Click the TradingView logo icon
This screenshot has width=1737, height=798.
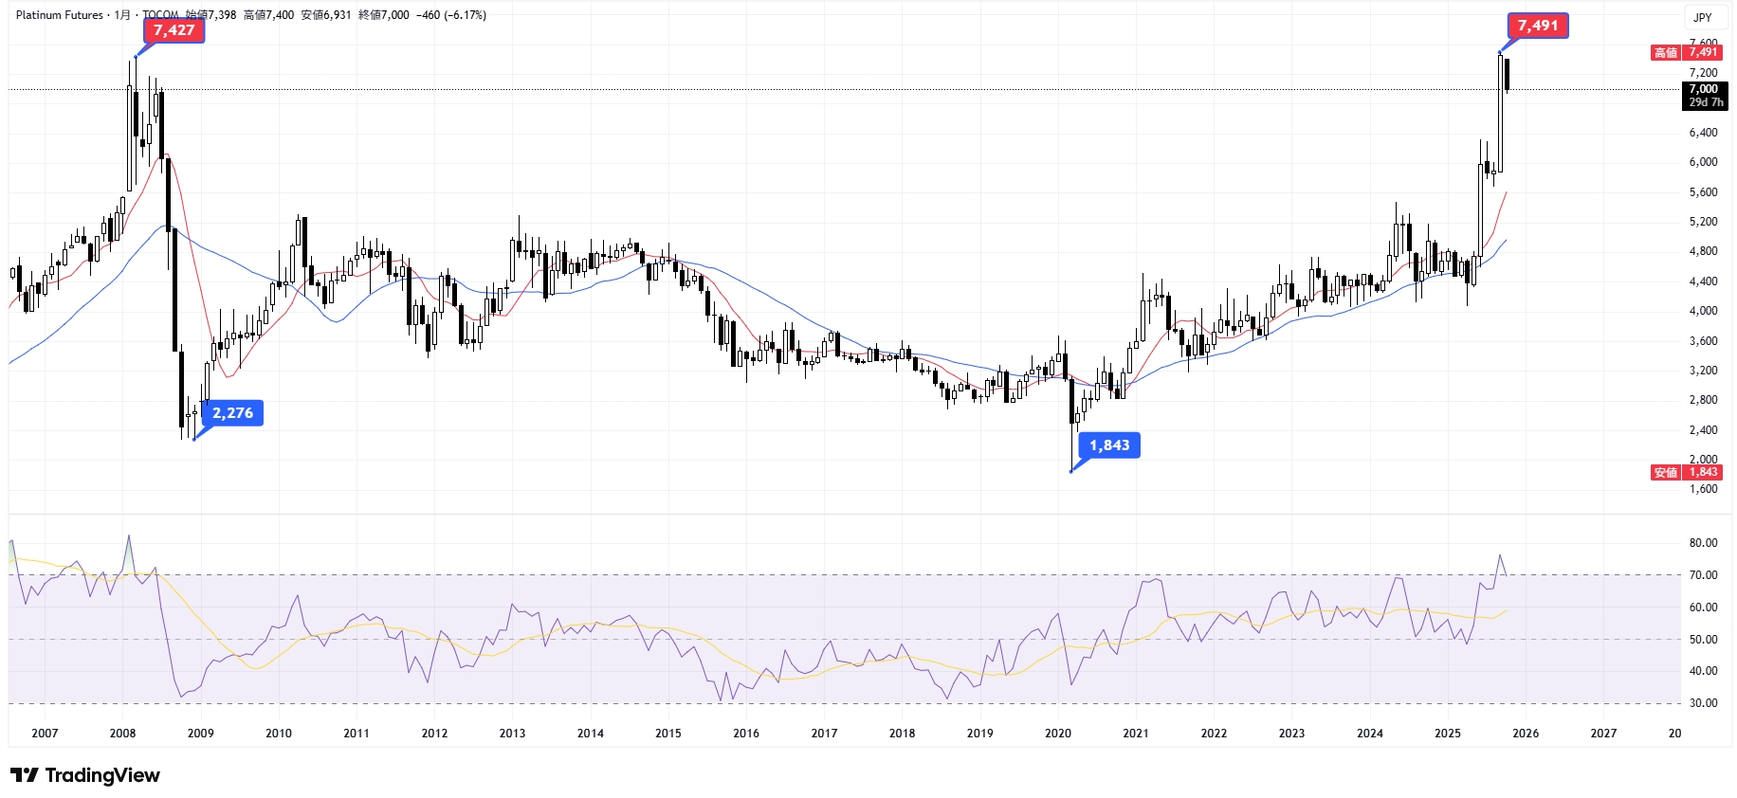24,775
